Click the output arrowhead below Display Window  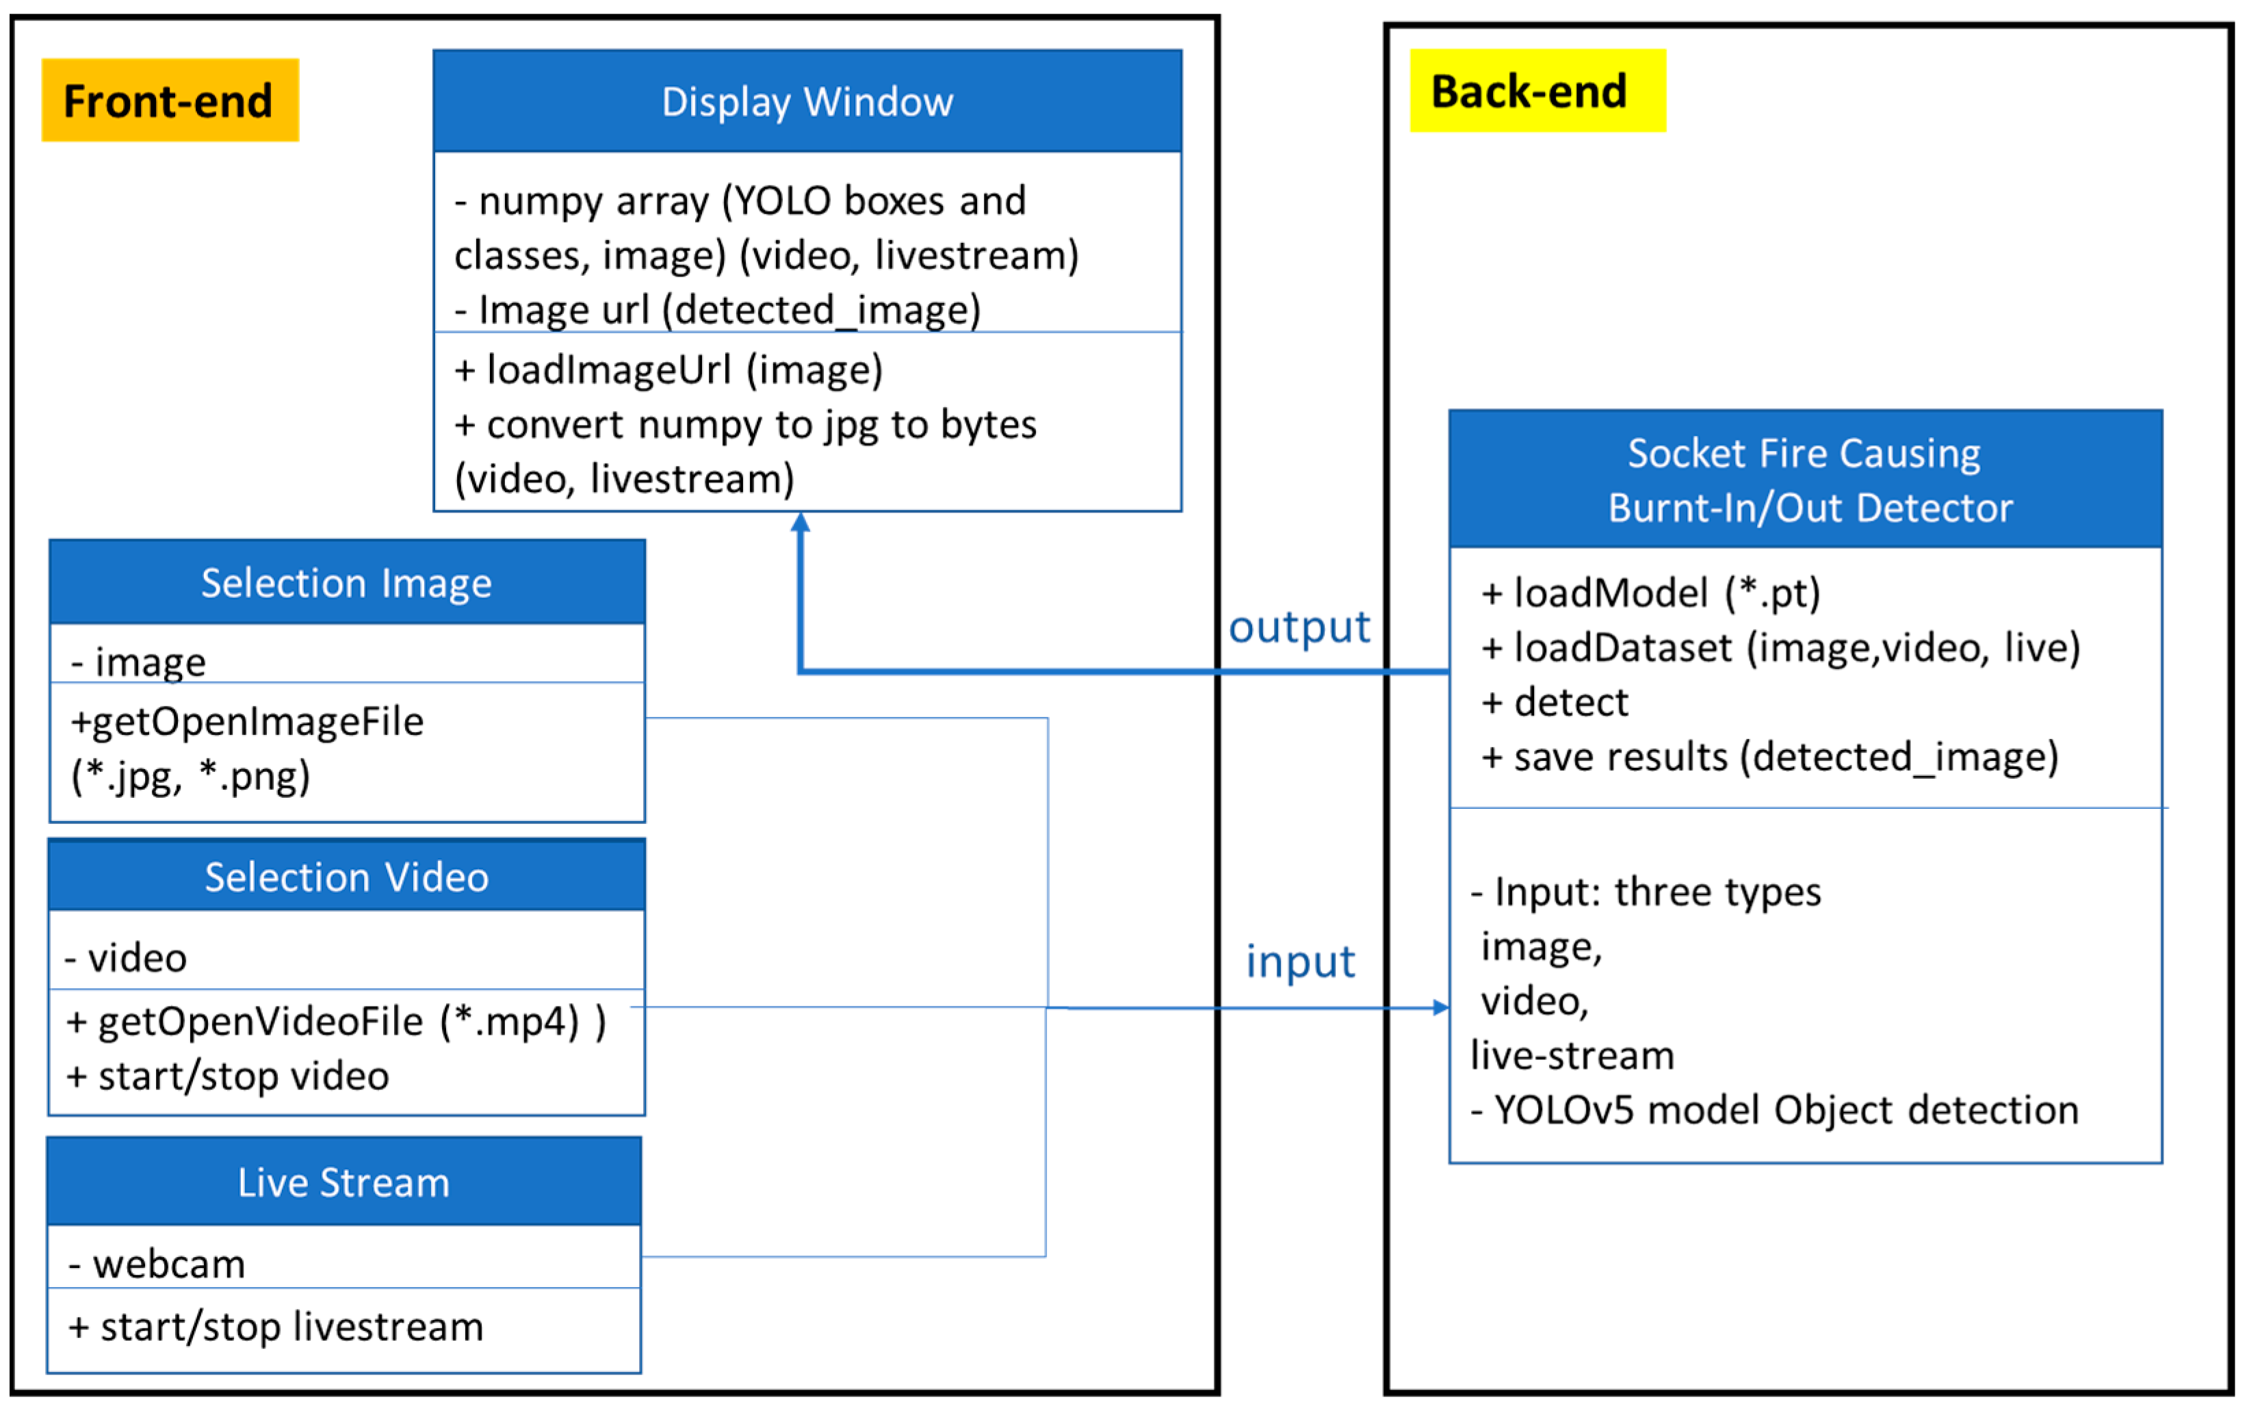801,523
